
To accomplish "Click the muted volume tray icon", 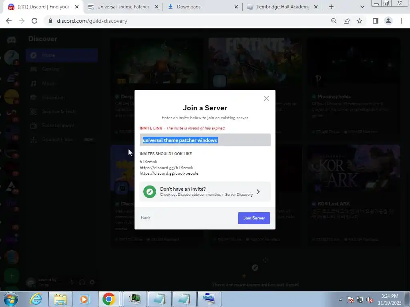I will click(370, 300).
